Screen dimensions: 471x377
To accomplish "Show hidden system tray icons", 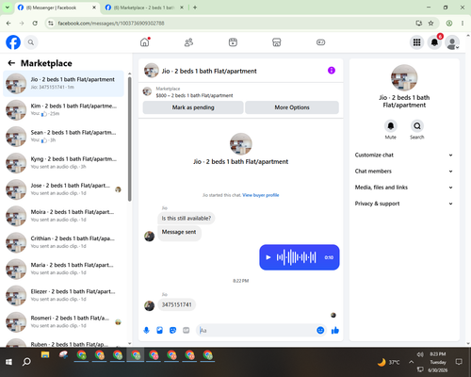I will click(411, 362).
